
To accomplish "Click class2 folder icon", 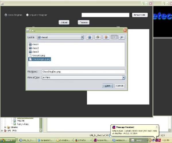I will coord(30,48).
